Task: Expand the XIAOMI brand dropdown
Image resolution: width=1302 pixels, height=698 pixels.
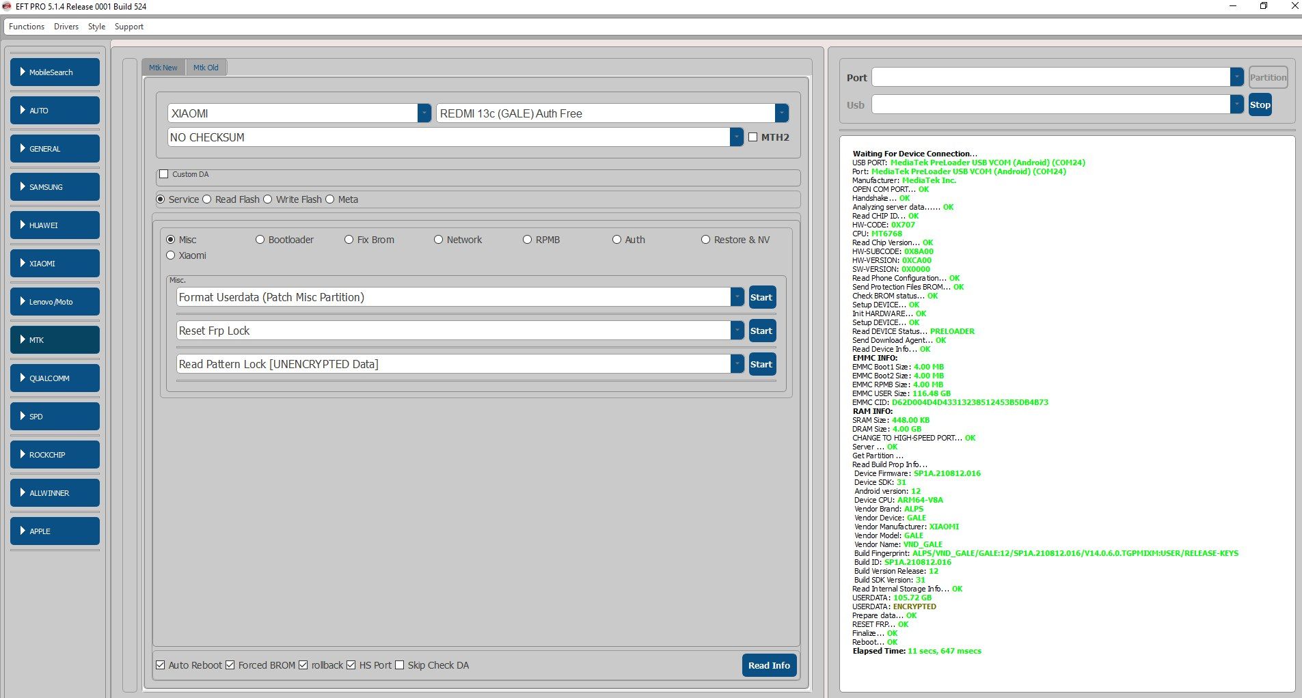Action: [x=424, y=113]
